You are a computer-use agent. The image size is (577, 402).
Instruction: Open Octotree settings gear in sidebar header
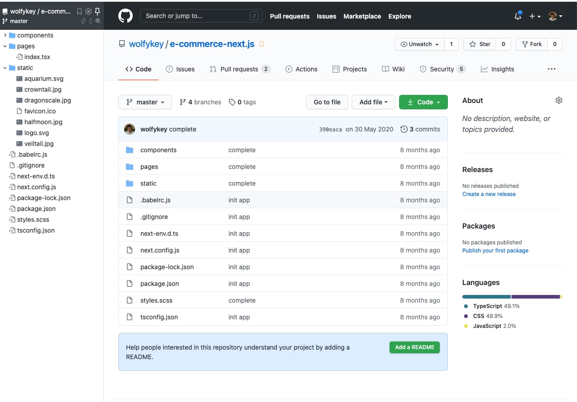click(x=88, y=11)
